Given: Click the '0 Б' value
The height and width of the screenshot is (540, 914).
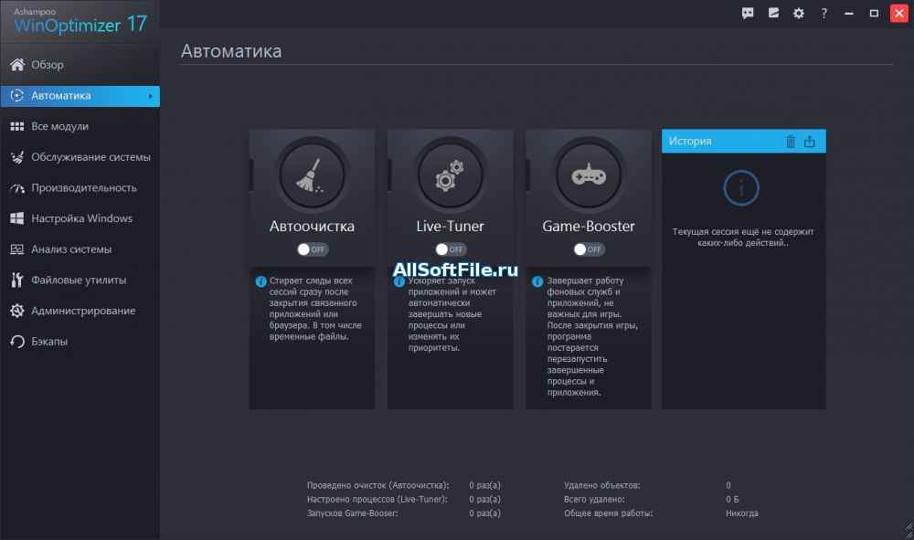Looking at the screenshot, I should (732, 499).
